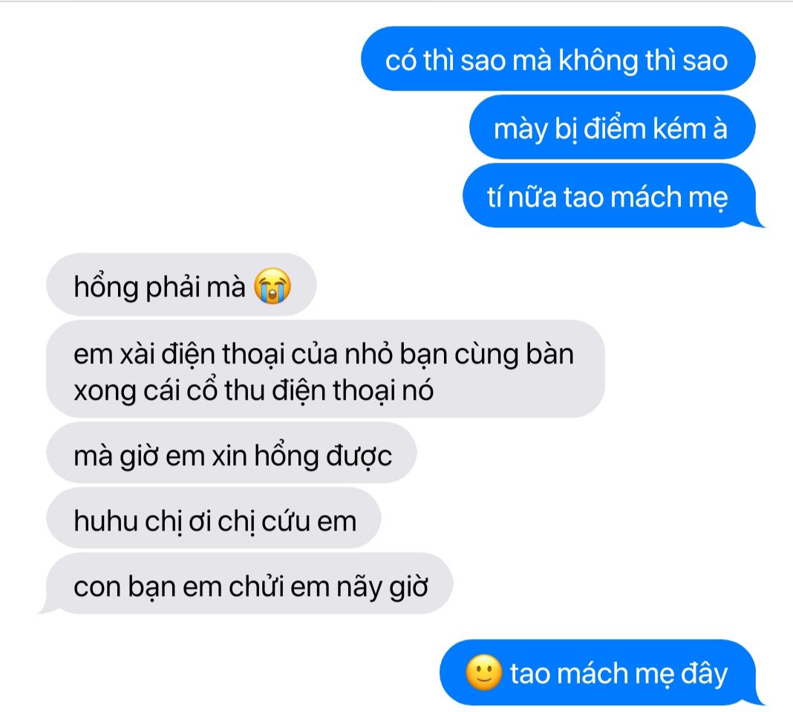Select the "mà giờ em xin hổng được" message
Screen dimensions: 793x712
pyautogui.click(x=231, y=453)
